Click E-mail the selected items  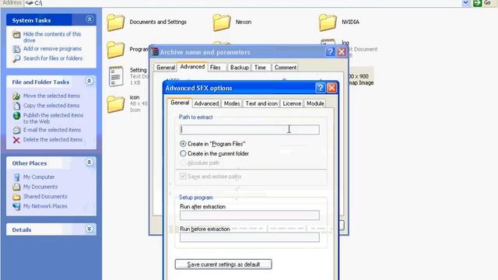point(52,130)
